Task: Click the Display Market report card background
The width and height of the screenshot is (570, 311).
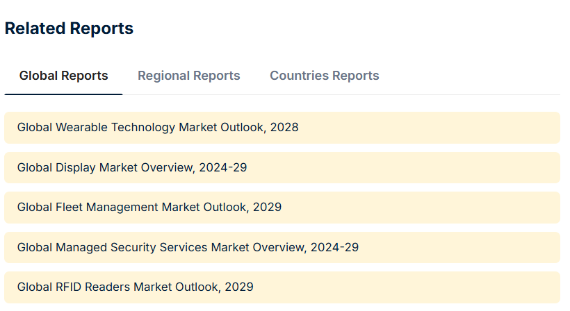Action: 403,168
